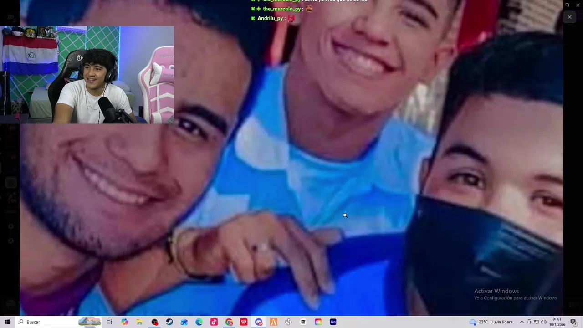Open clock and calendar showing 01:01
This screenshot has width=583, height=328.
[x=557, y=322]
